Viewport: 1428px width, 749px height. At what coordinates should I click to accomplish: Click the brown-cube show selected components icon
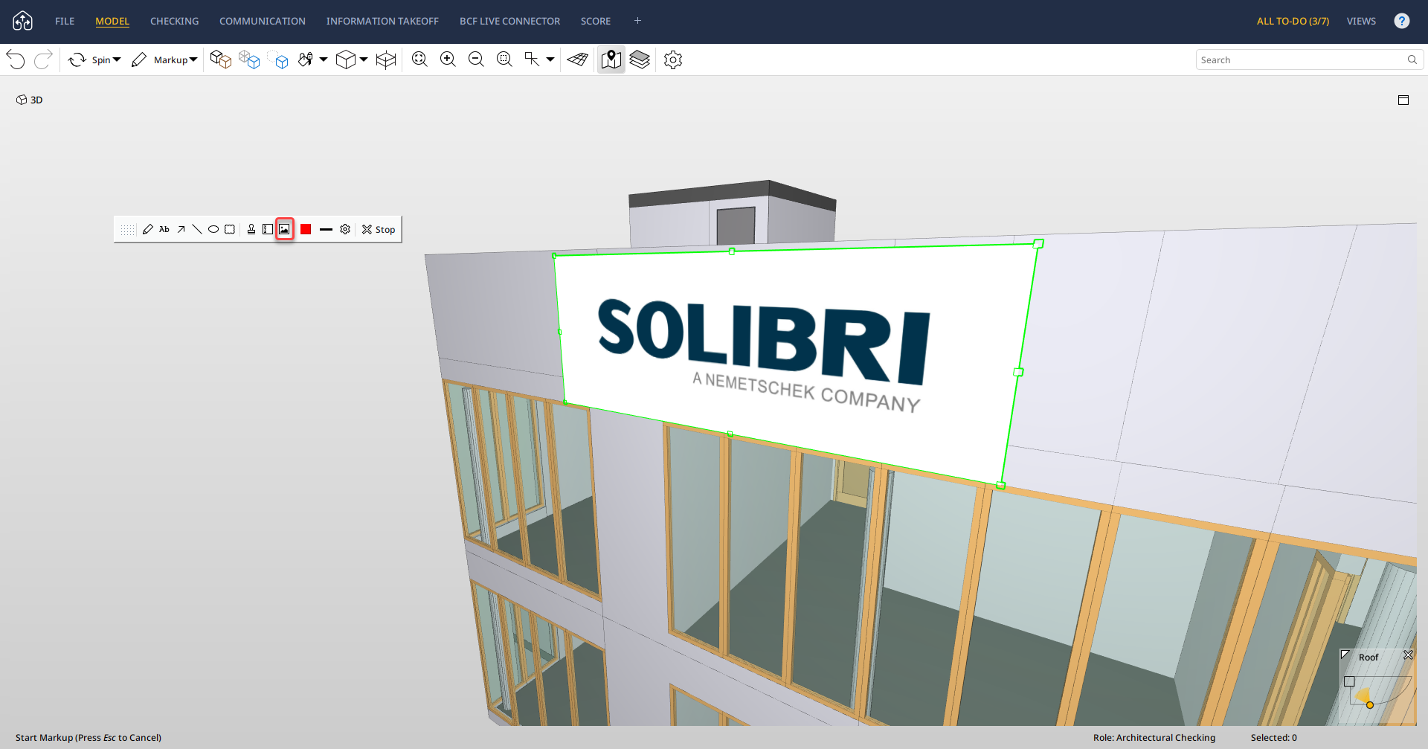(x=221, y=60)
